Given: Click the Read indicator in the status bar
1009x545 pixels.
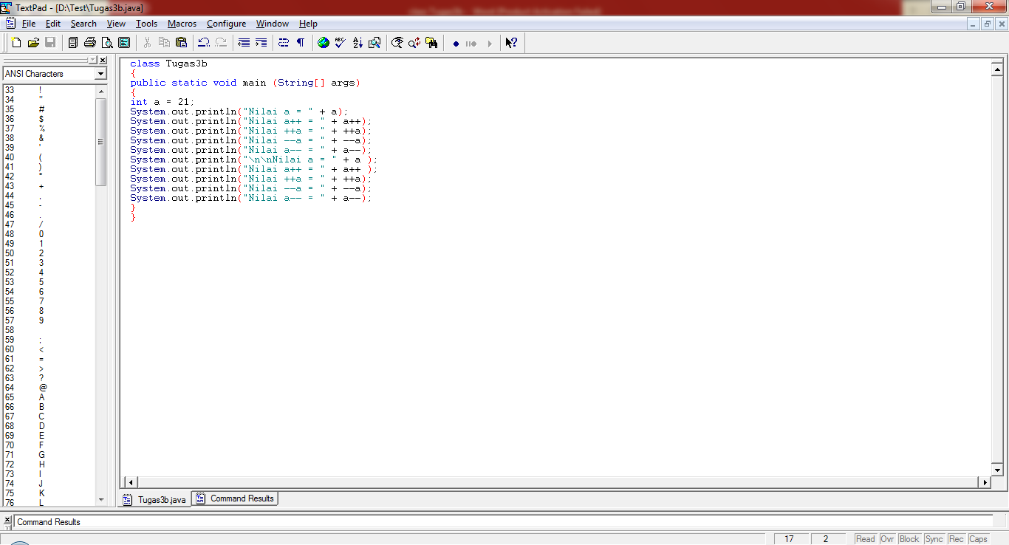Looking at the screenshot, I should (865, 539).
